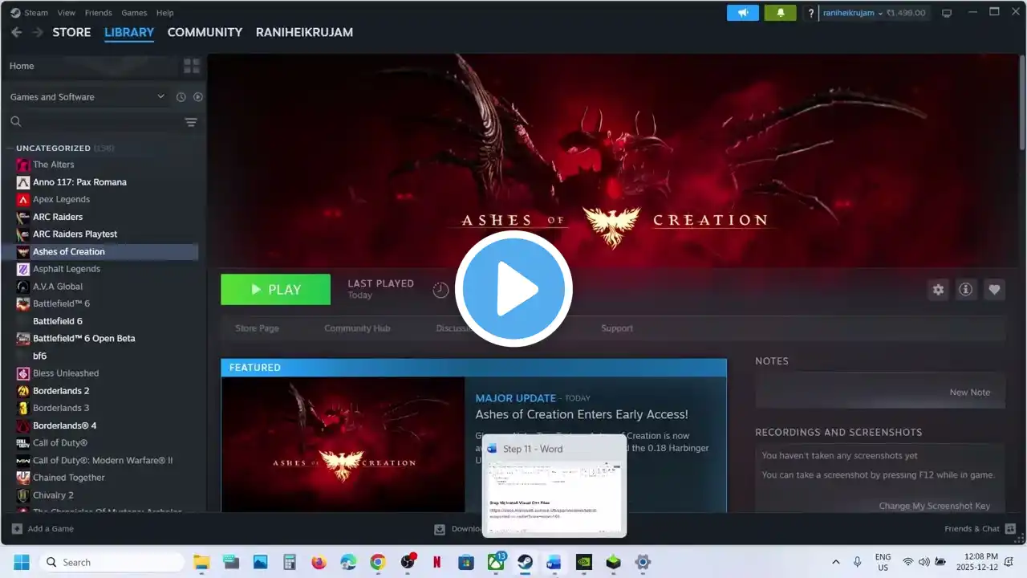Open the Step 11 - Word preview thumbnail
1027x578 pixels.
(x=554, y=486)
